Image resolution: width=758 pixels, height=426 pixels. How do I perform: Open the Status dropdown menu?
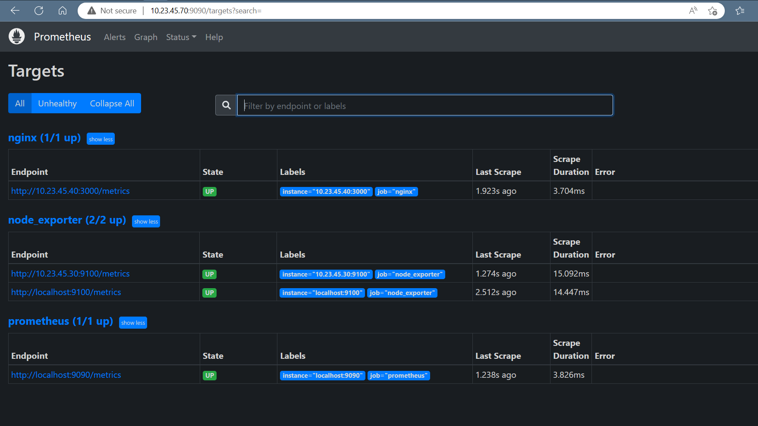[181, 37]
